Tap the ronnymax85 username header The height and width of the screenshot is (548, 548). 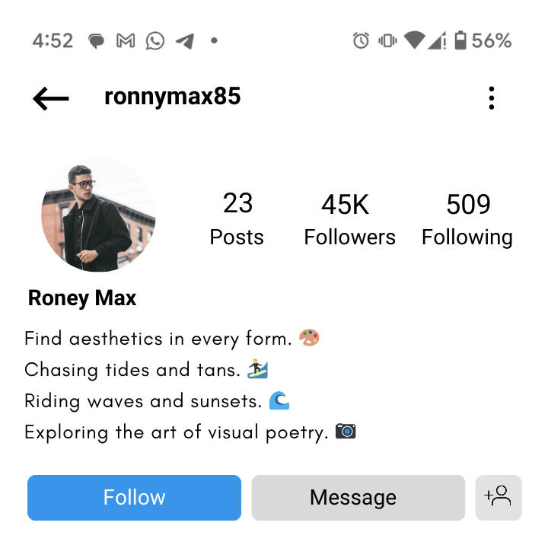pos(172,97)
